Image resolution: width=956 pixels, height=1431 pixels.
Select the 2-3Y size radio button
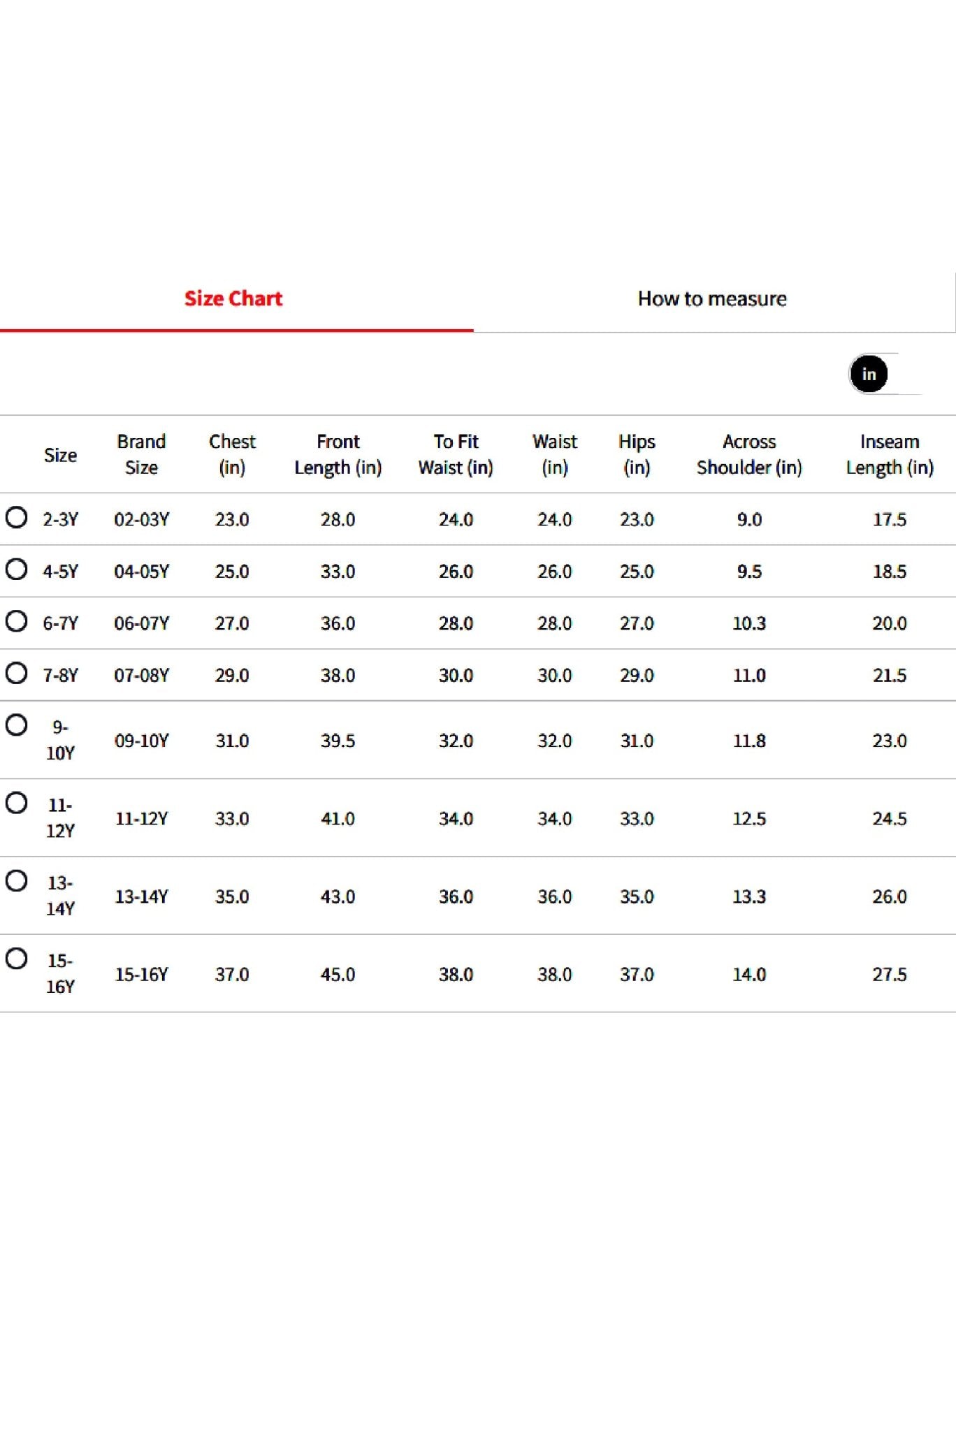(17, 517)
